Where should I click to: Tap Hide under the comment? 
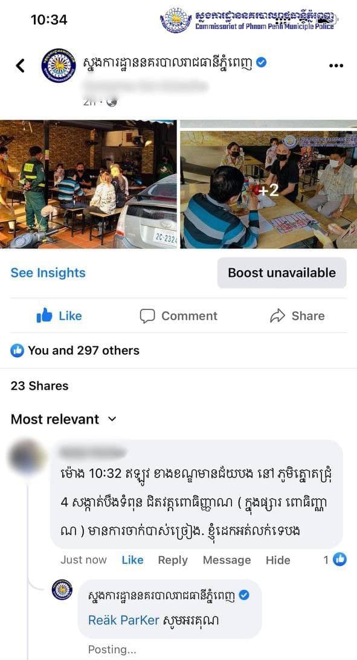click(278, 560)
